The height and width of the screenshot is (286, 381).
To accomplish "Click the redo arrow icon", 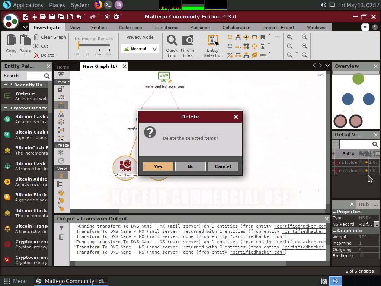I will 93,16.
